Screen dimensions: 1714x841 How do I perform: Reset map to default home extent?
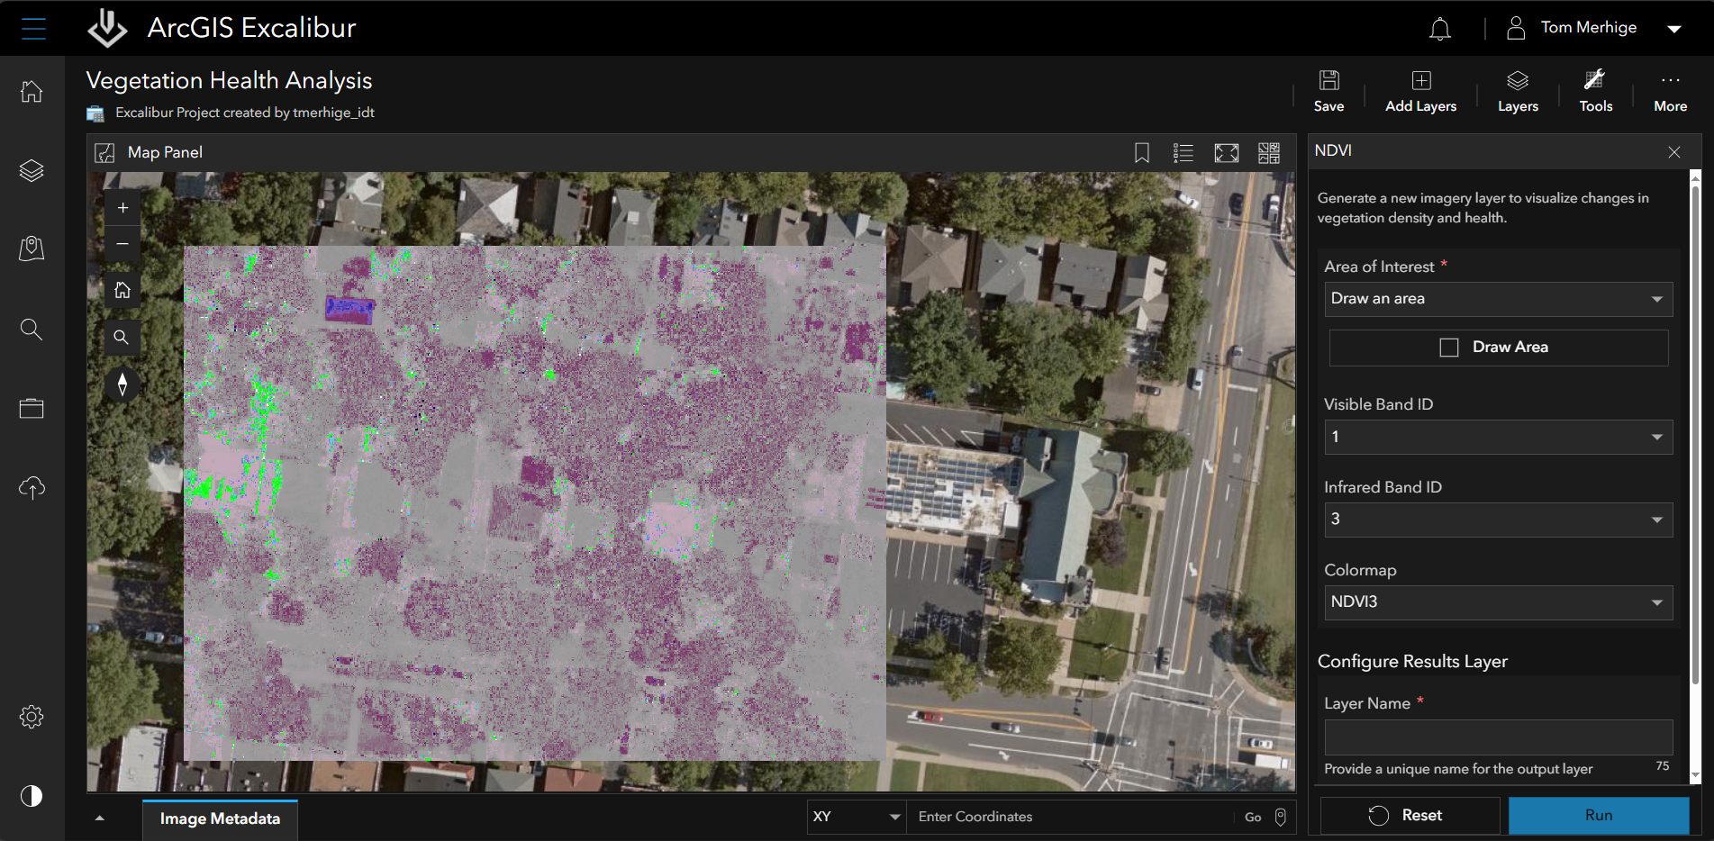[122, 290]
